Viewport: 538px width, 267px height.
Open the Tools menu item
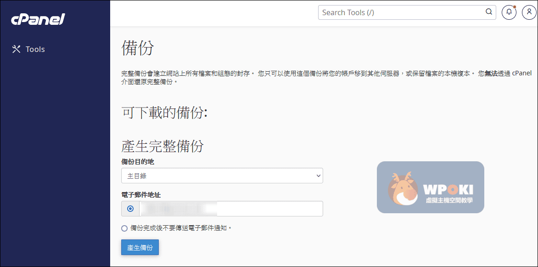pyautogui.click(x=35, y=49)
